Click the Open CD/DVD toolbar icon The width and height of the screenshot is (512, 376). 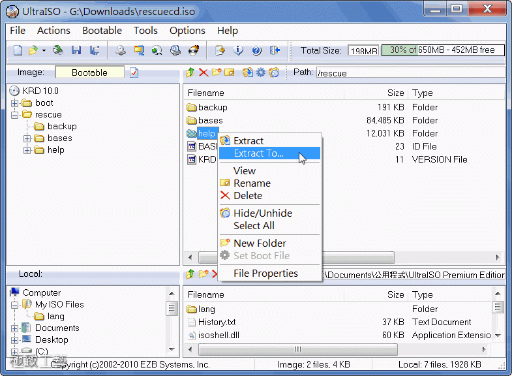pyautogui.click(x=58, y=50)
